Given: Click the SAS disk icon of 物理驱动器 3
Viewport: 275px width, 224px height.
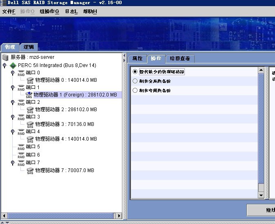Looking at the screenshot, I should point(30,125).
